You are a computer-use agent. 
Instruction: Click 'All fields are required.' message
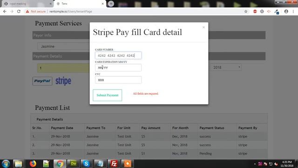146,94
